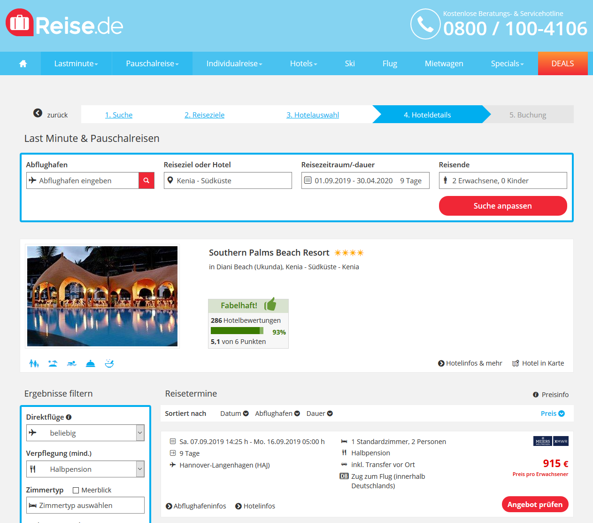This screenshot has width=593, height=523.
Task: Click the room service bell amenity icon
Action: click(x=91, y=363)
